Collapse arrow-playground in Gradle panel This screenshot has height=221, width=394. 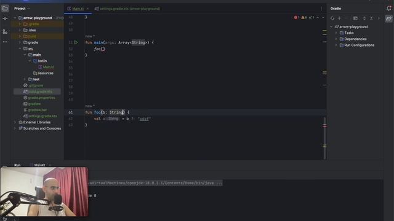click(x=331, y=27)
